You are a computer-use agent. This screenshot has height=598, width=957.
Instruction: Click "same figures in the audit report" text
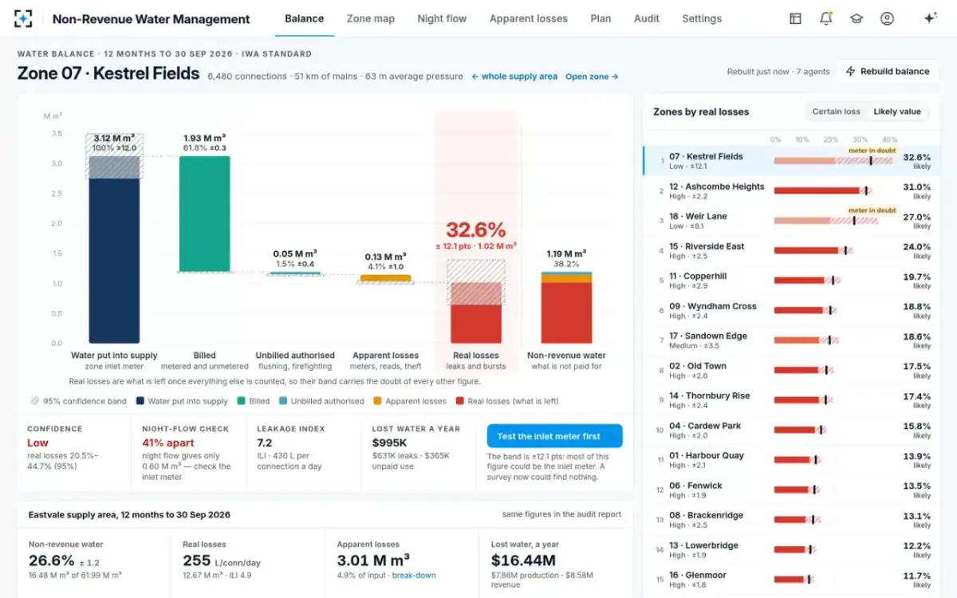tap(561, 514)
